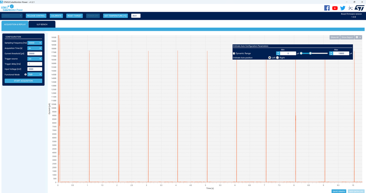366x193 pixels.
Task: Open the Acquisition Time dropdown
Action: pyautogui.click(x=35, y=48)
